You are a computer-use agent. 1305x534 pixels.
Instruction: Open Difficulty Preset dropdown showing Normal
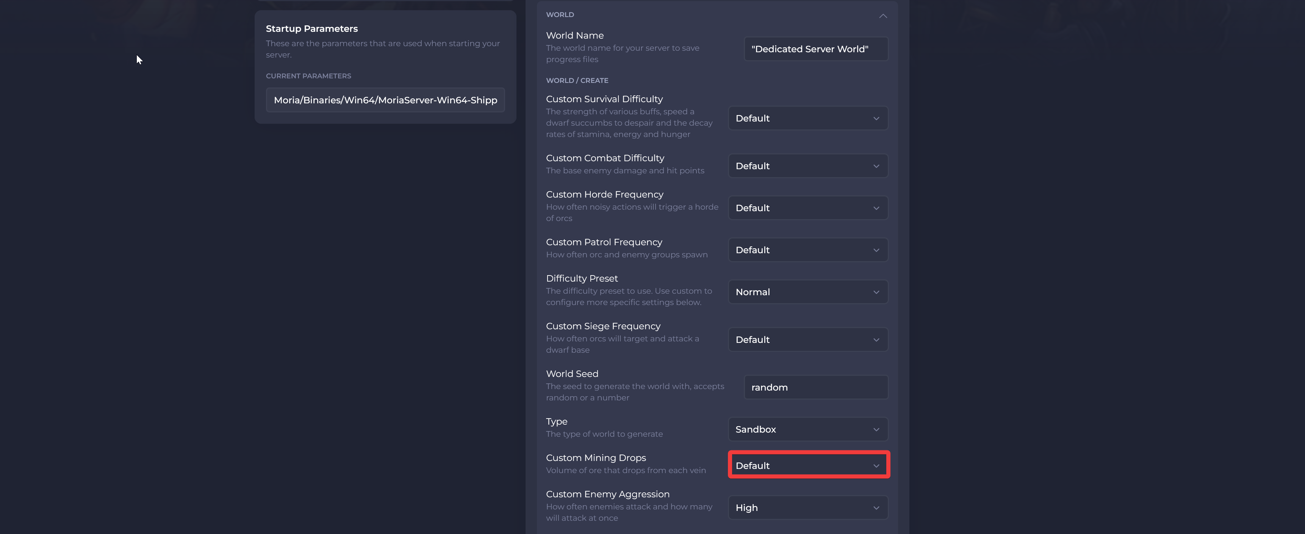(x=807, y=292)
